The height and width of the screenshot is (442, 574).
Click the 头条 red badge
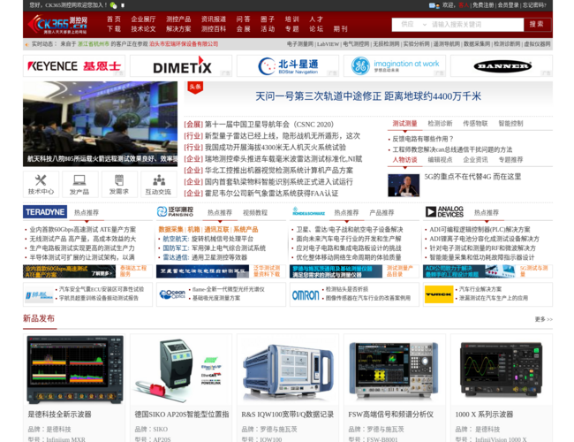pyautogui.click(x=195, y=88)
